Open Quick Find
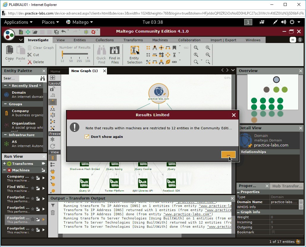 [101, 54]
